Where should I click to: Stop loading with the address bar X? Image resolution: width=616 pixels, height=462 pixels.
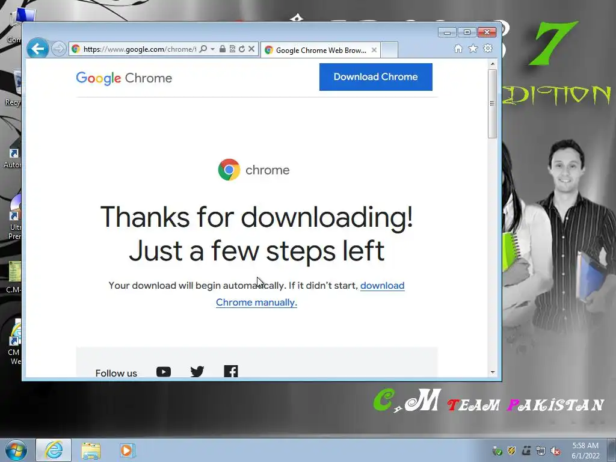click(251, 49)
